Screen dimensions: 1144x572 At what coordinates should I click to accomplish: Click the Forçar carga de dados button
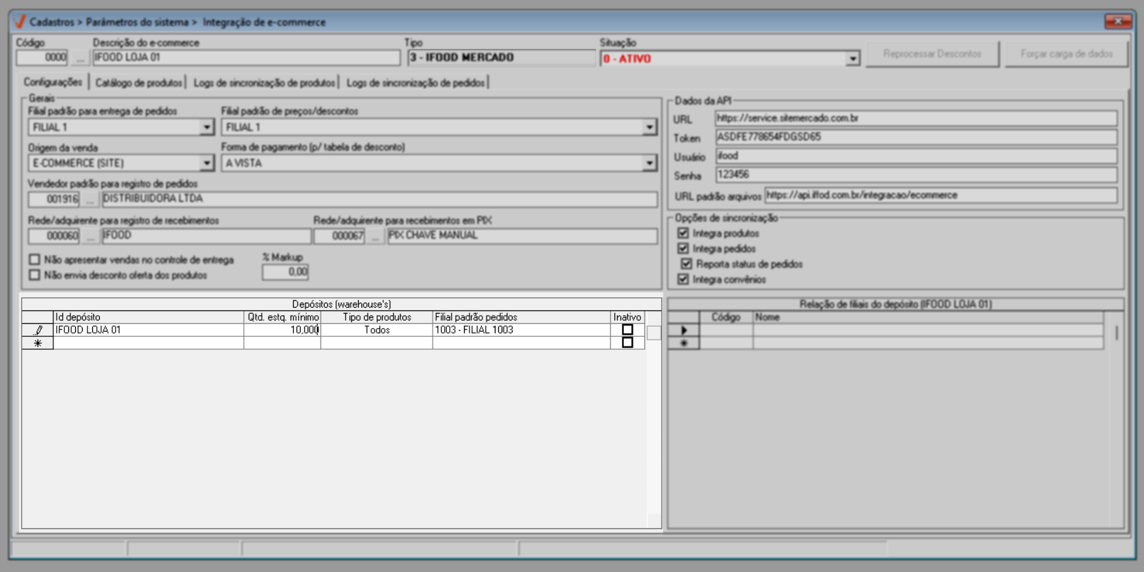(1066, 54)
